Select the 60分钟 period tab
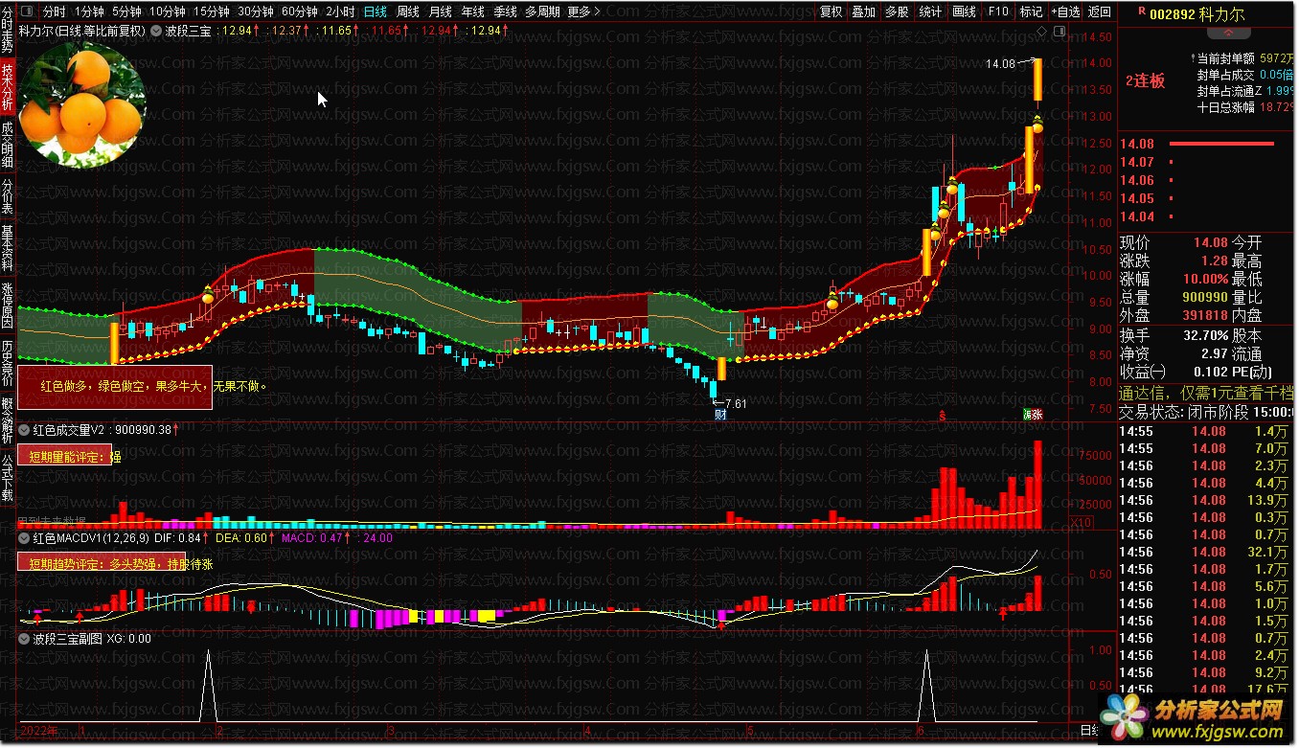The height and width of the screenshot is (748, 1299). 299,11
